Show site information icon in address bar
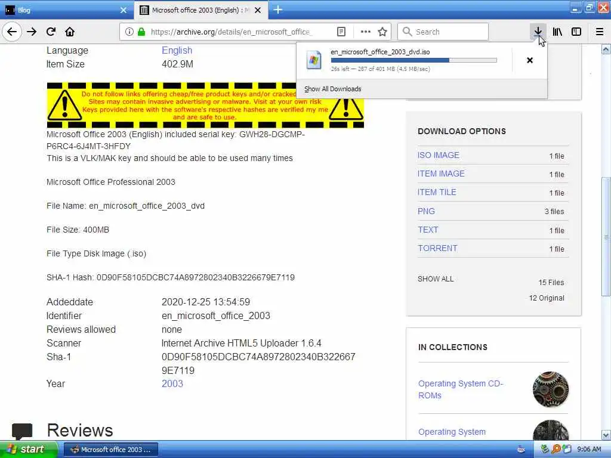This screenshot has width=611, height=458. point(129,32)
